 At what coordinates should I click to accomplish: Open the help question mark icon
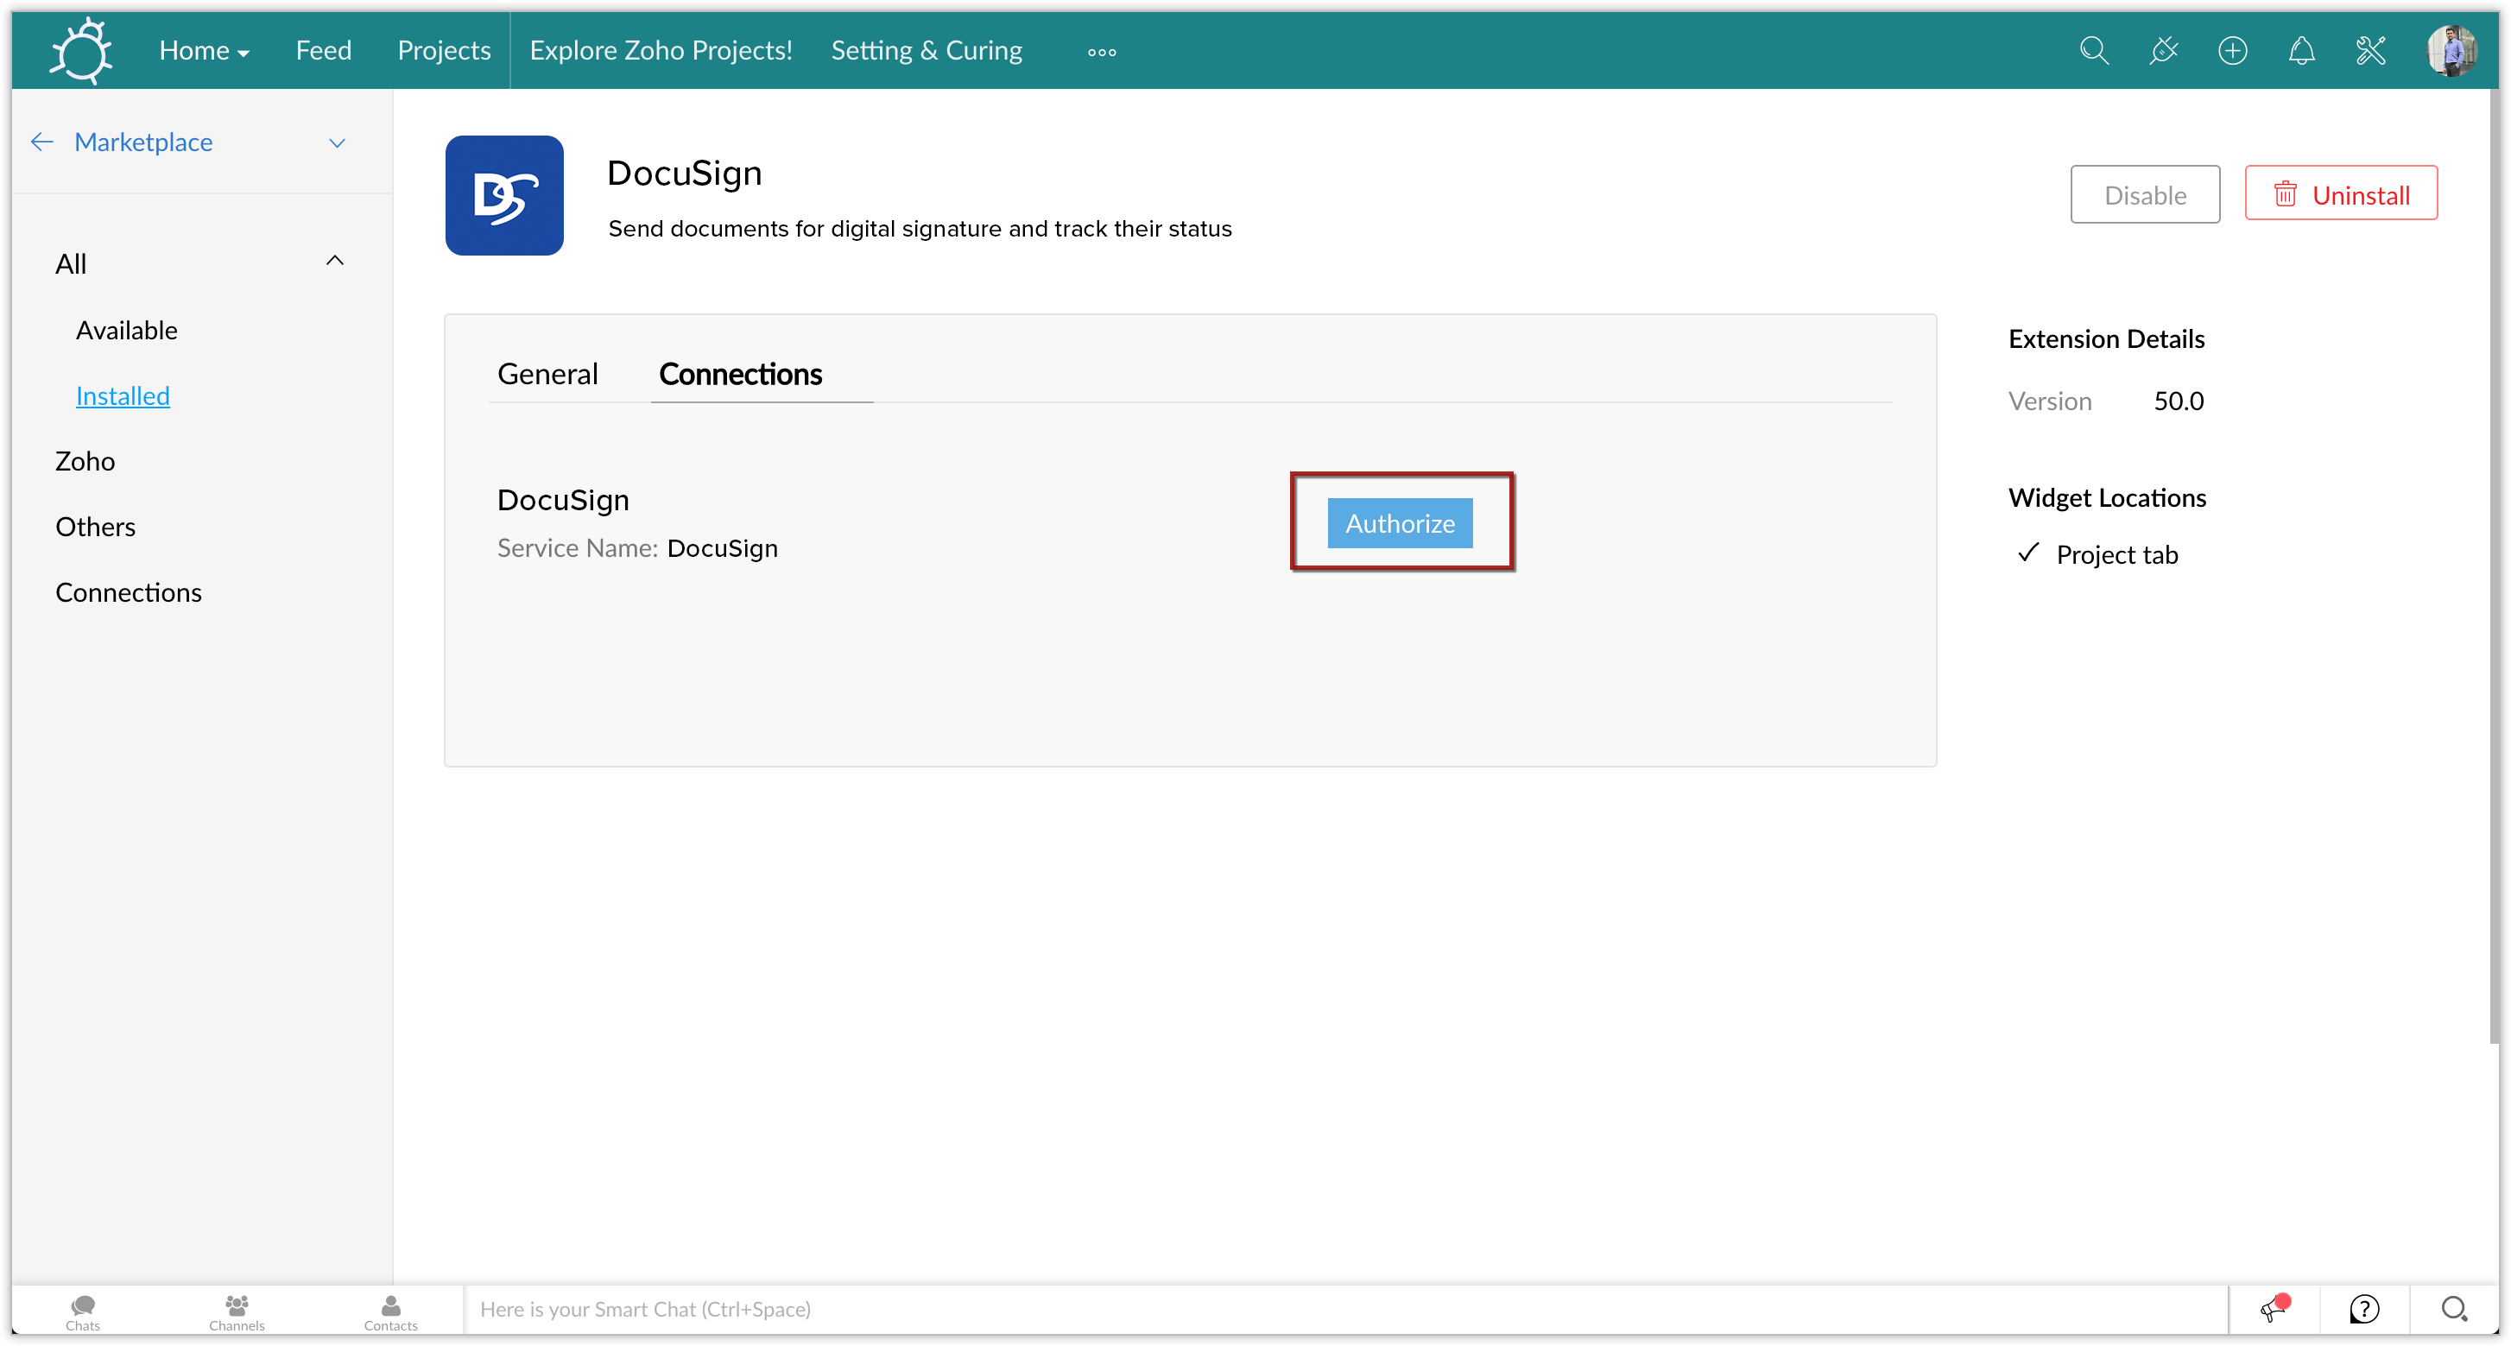coord(2364,1309)
